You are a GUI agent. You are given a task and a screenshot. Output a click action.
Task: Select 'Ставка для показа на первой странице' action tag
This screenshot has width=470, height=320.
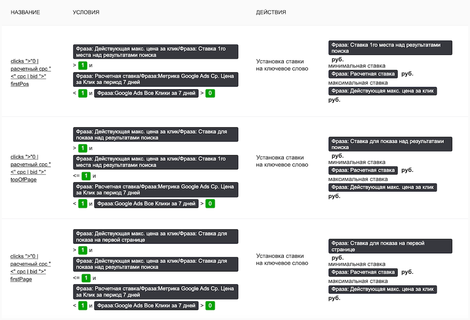390,246
